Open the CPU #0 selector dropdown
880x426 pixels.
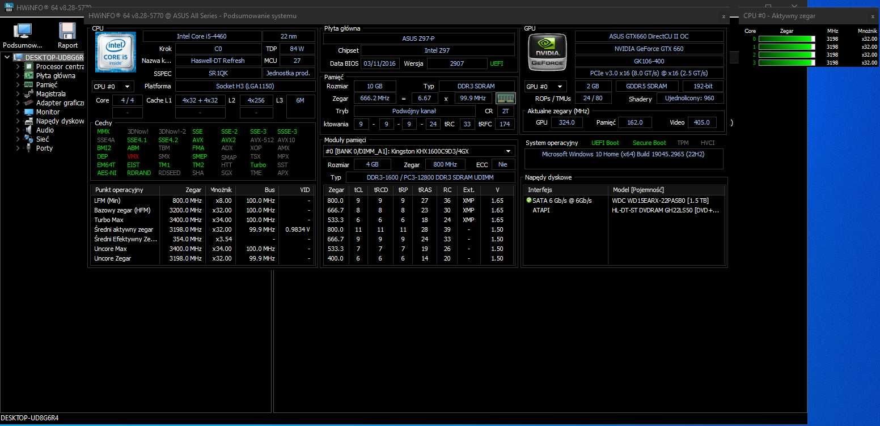113,87
